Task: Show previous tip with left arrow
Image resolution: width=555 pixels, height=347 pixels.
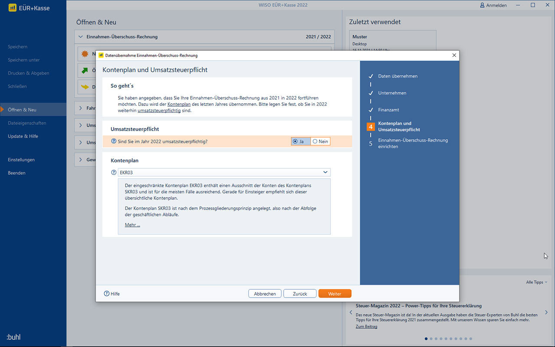Action: point(351,312)
